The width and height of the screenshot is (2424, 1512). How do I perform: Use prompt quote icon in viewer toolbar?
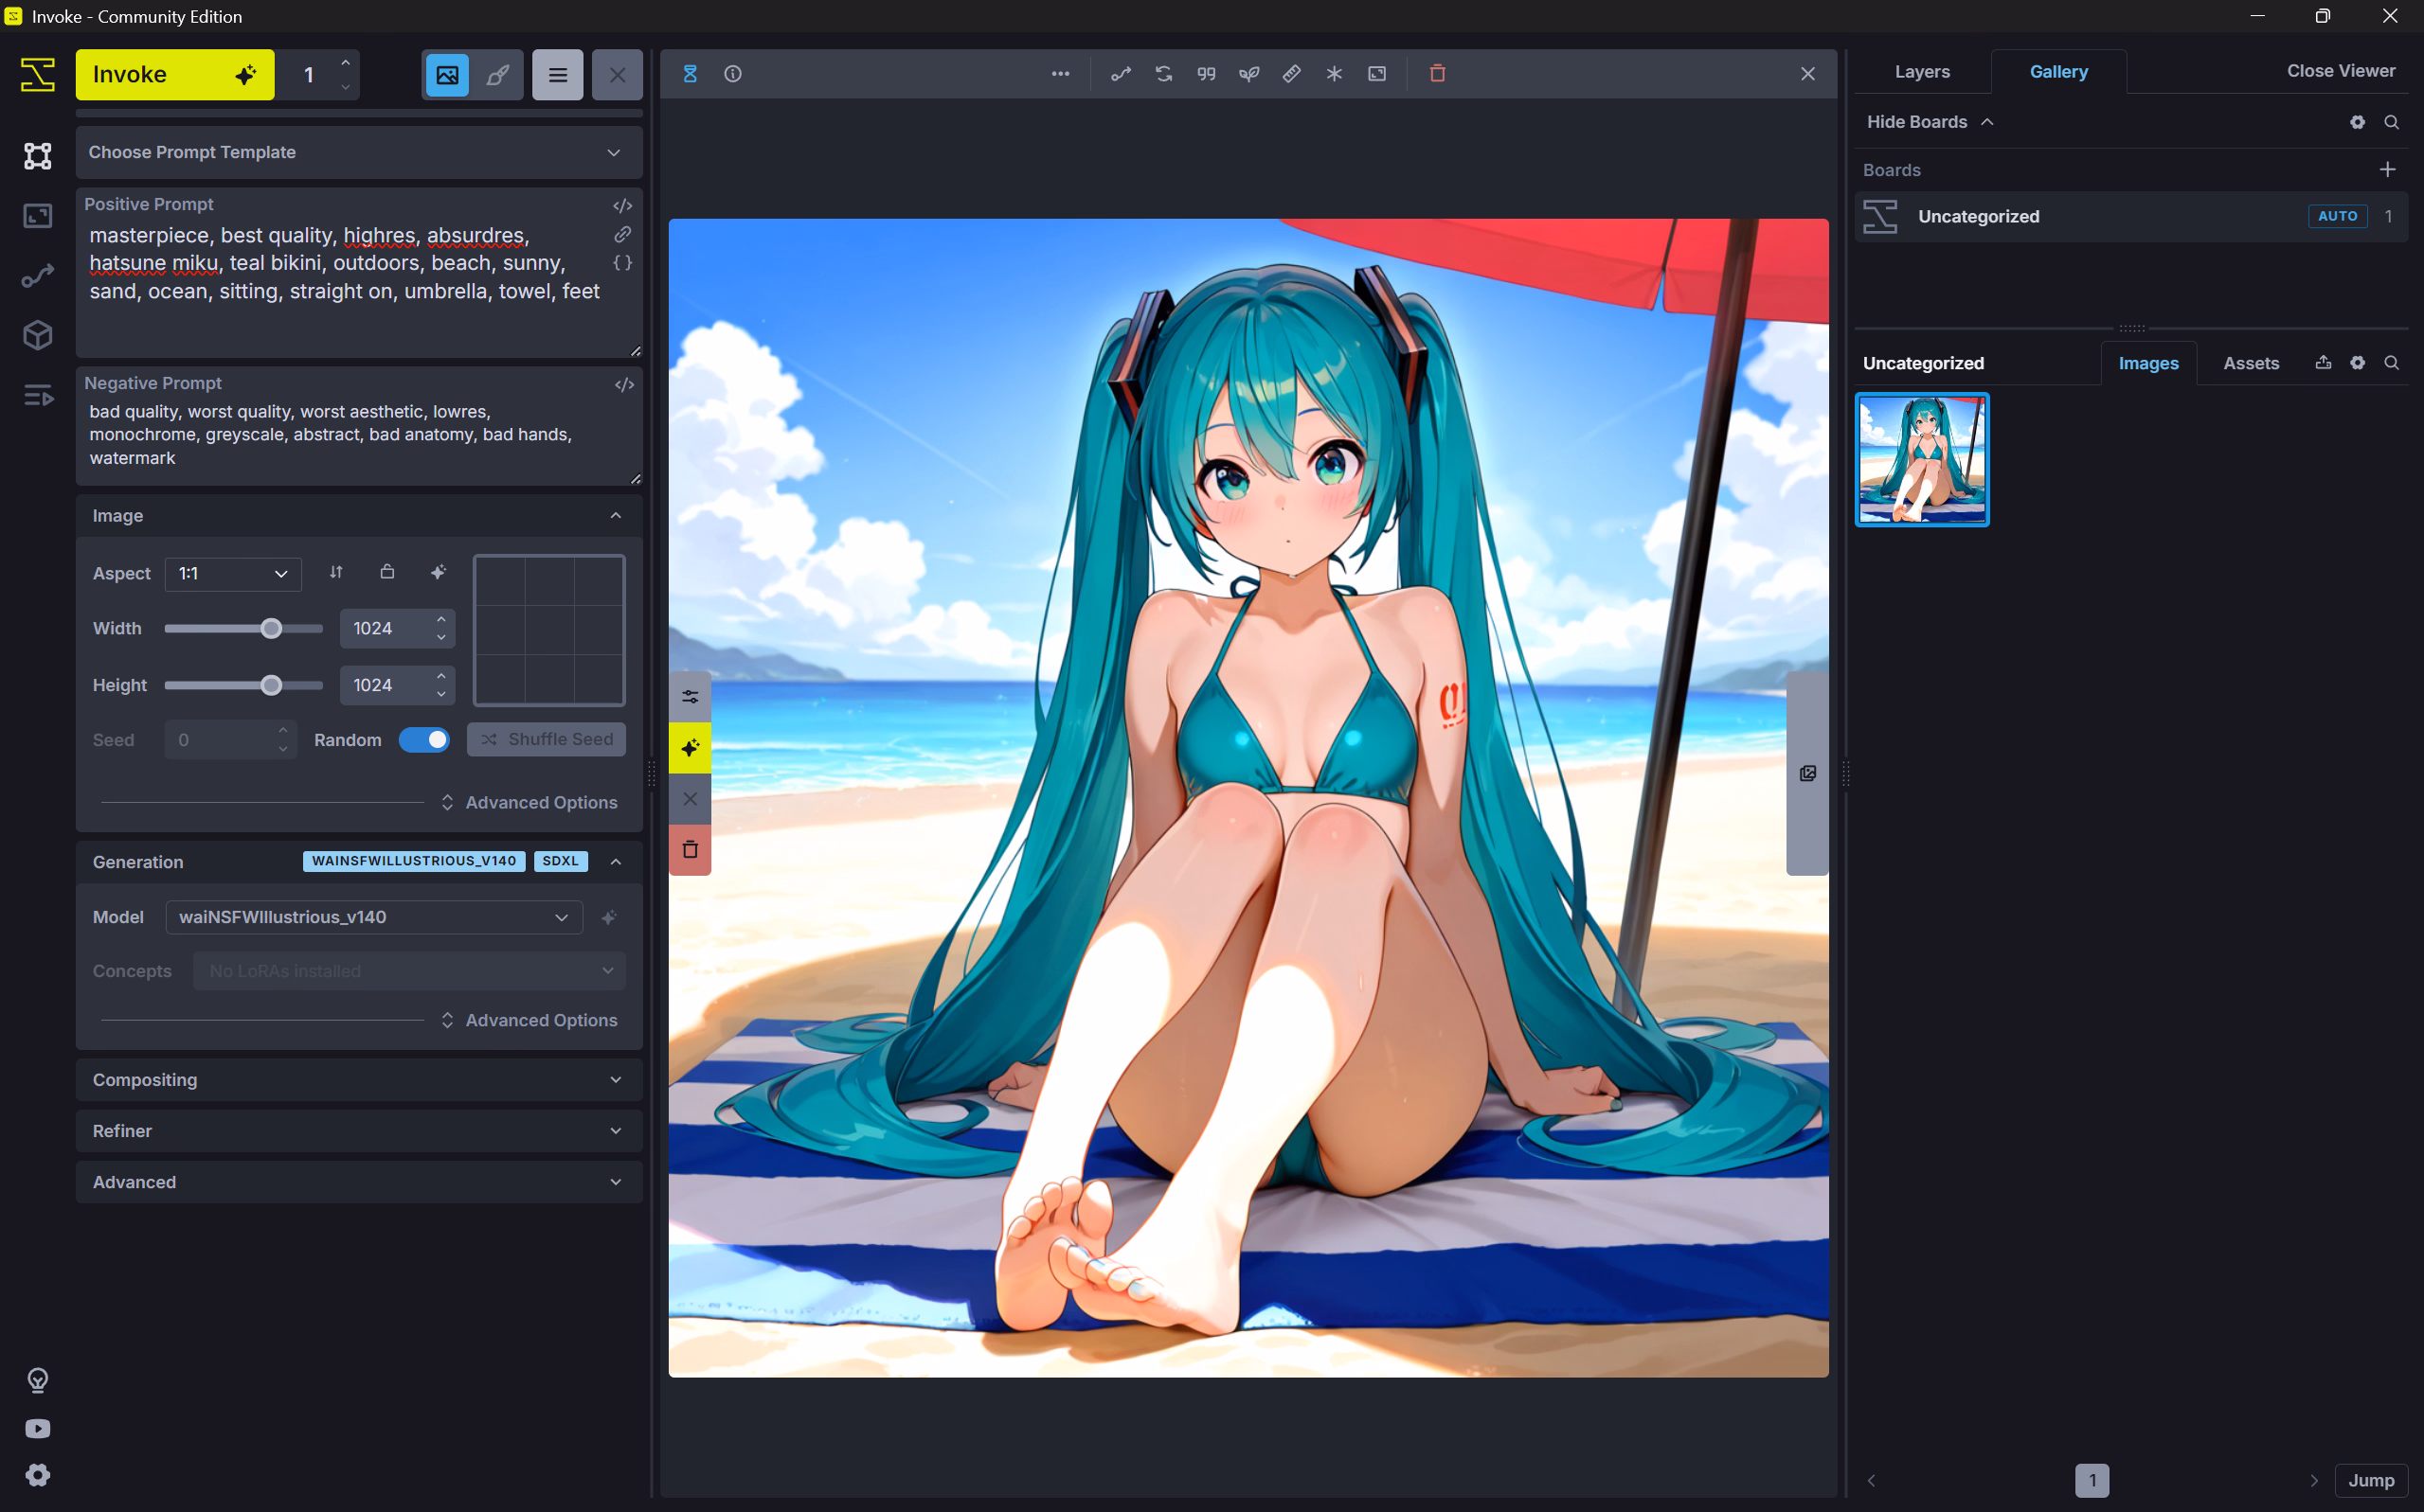click(1207, 74)
